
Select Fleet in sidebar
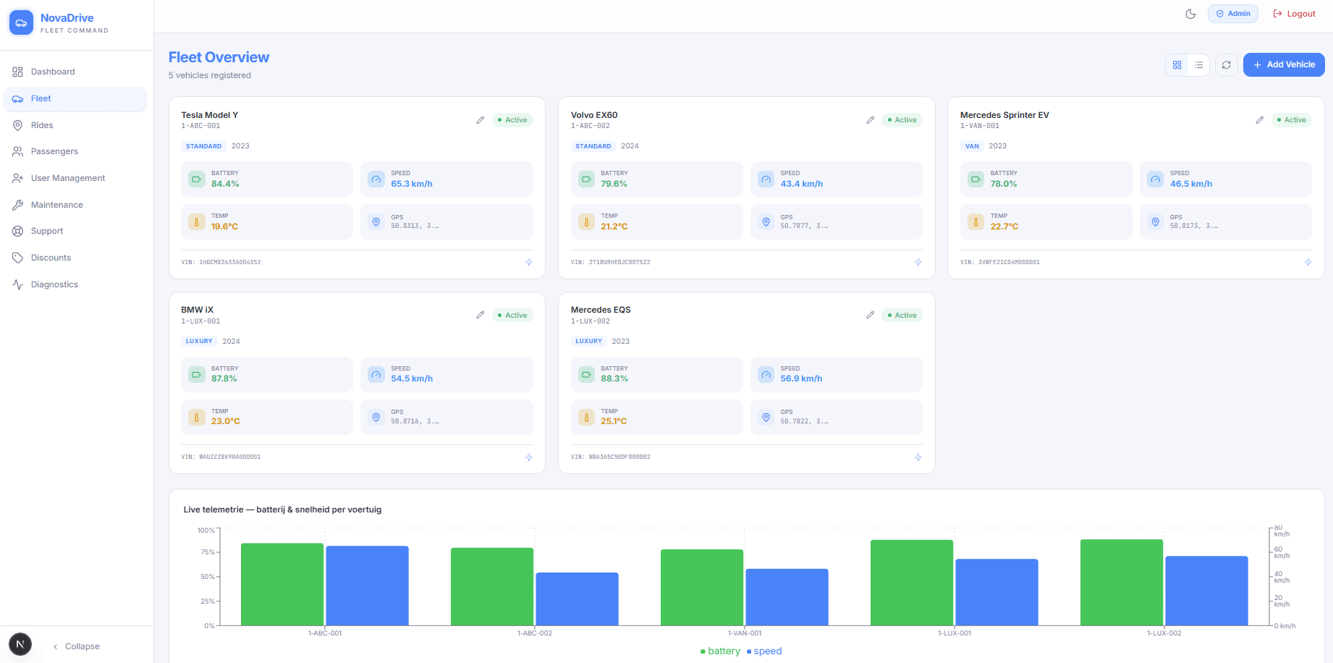click(x=75, y=98)
